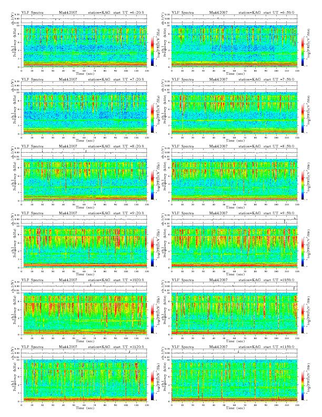Click the title text 'start UT =8:20:0'
322x417 pixels.
tap(128, 146)
